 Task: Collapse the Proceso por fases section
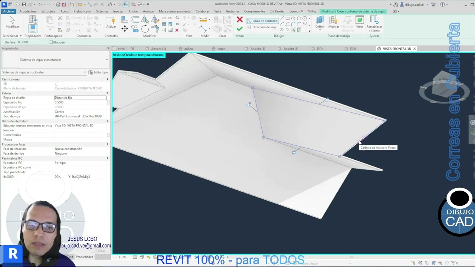click(107, 144)
